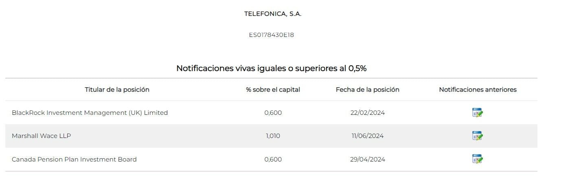Sort by Titular de la posición header

click(117, 90)
